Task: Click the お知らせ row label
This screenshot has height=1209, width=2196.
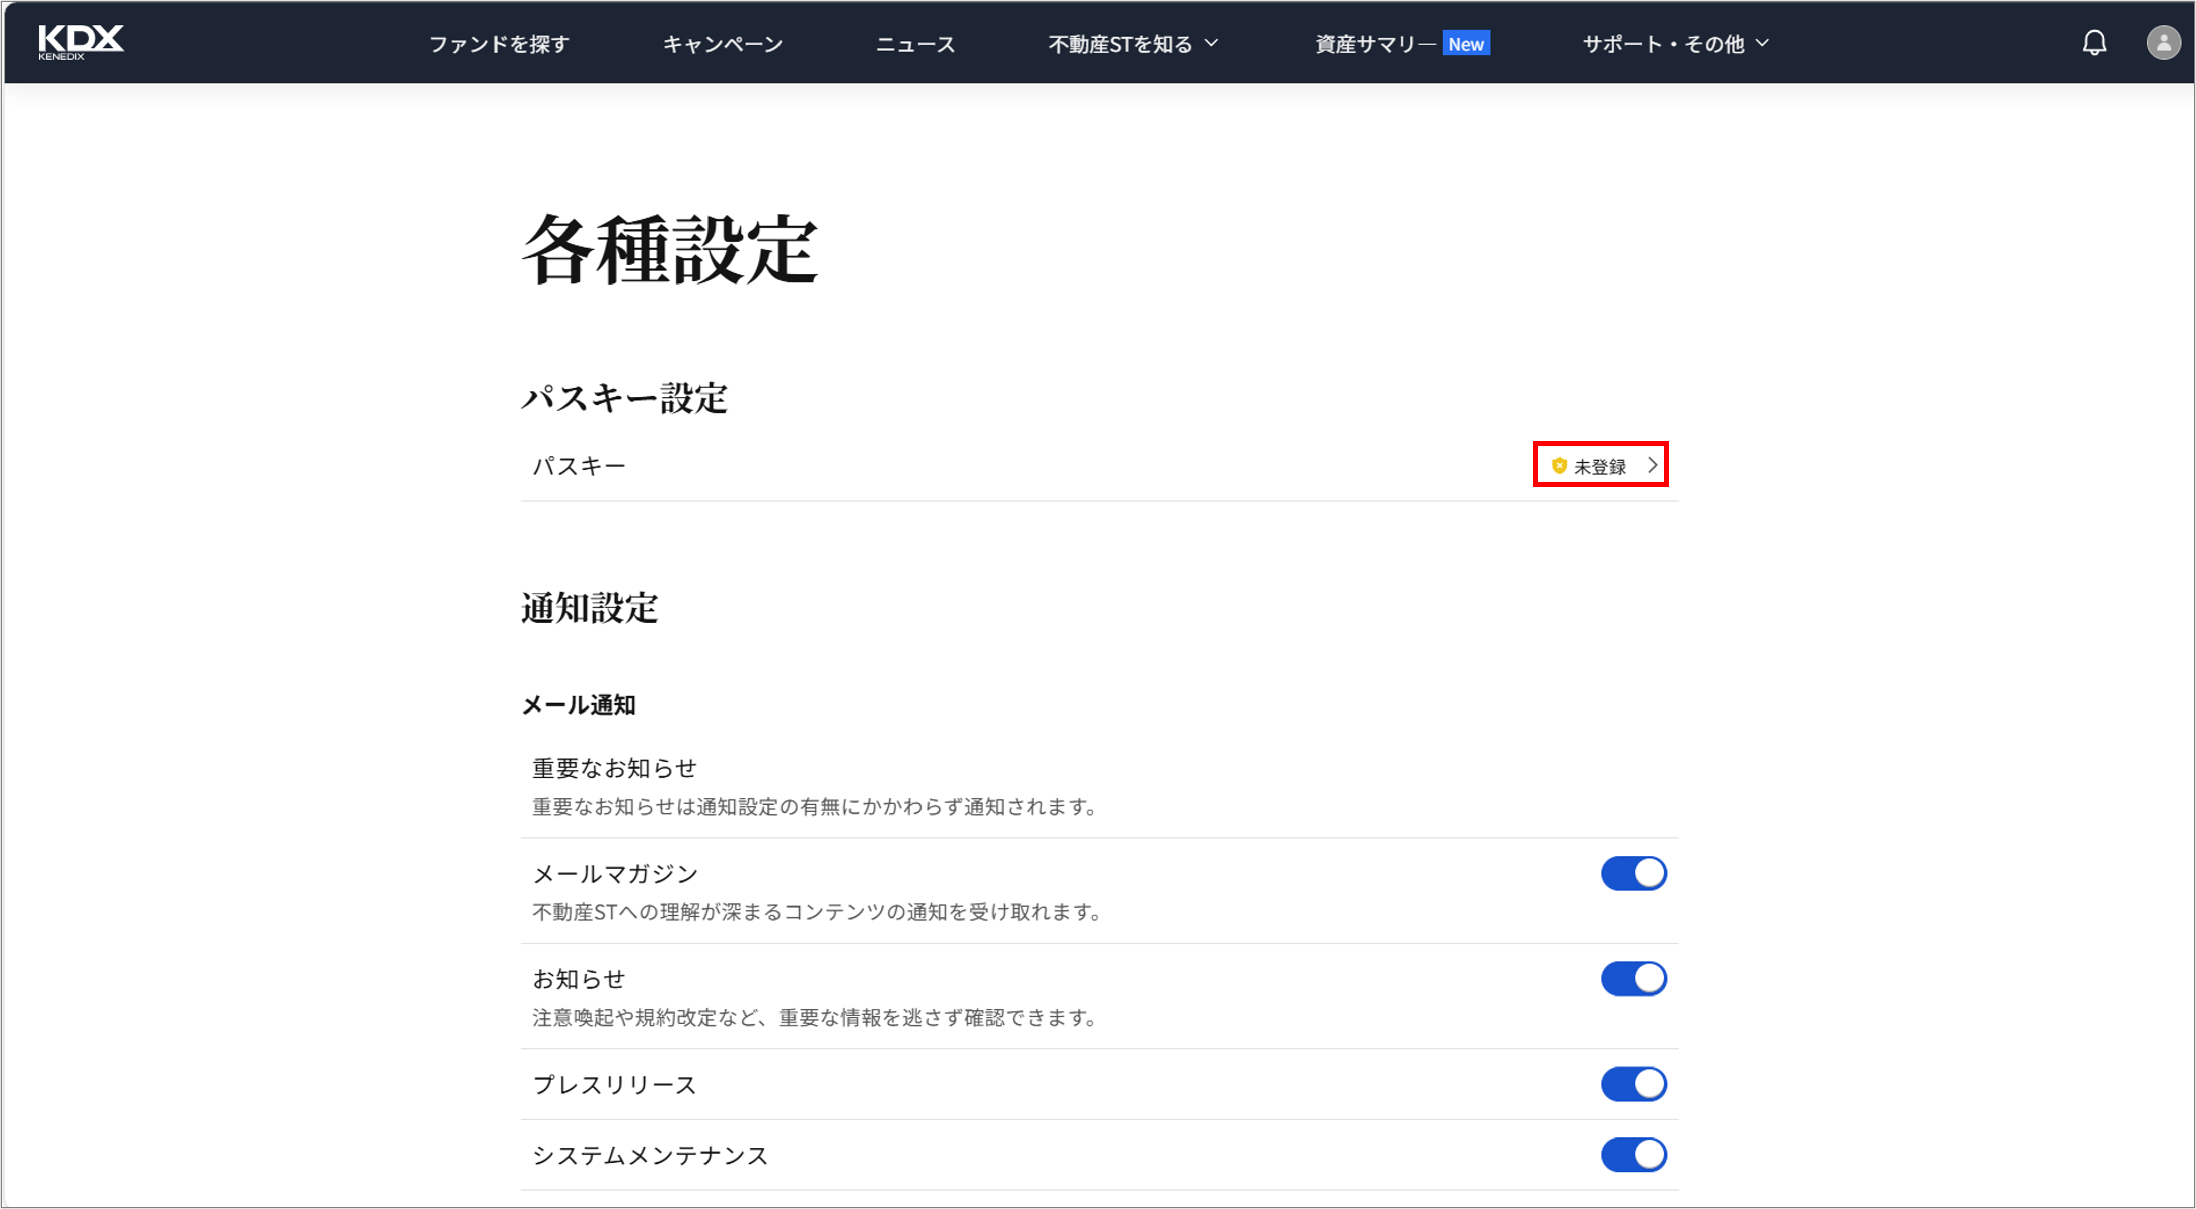Action: pyautogui.click(x=579, y=980)
